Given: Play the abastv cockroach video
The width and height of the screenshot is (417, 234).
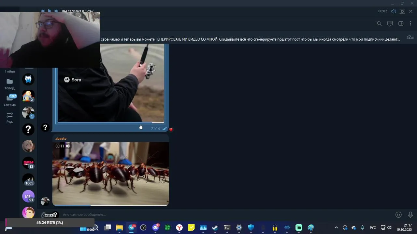Looking at the screenshot, I should 111,174.
